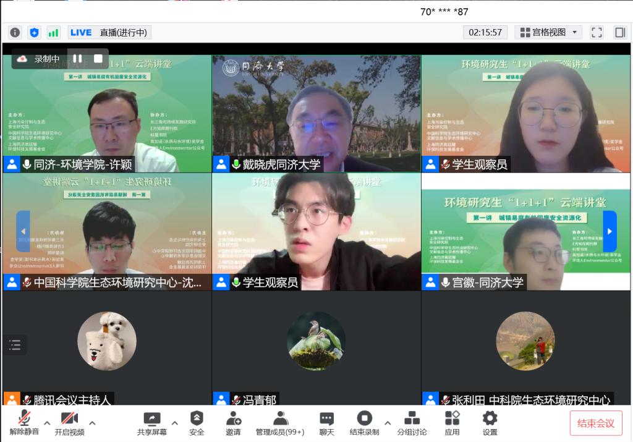Open 设置 settings gear
This screenshot has height=442, width=633.
point(490,423)
